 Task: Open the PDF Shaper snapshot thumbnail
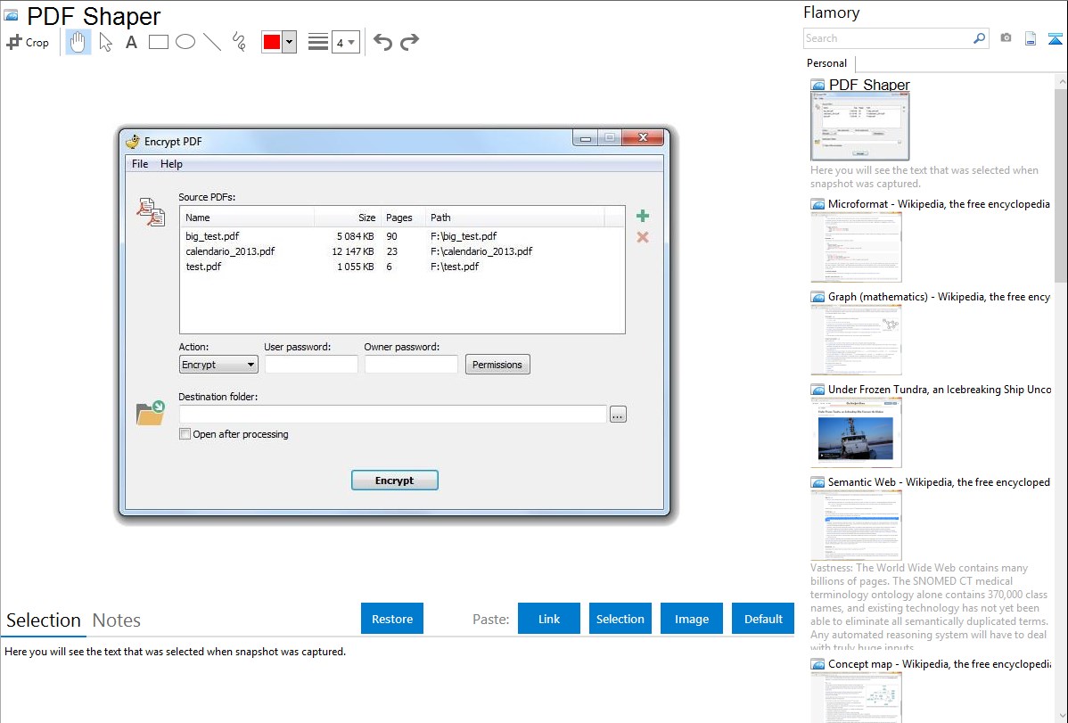pos(859,127)
